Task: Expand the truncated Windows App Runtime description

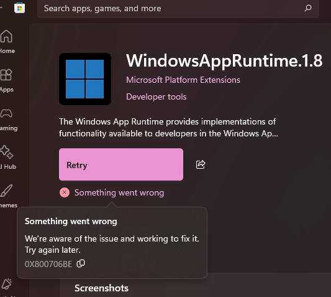Action: tap(168, 128)
